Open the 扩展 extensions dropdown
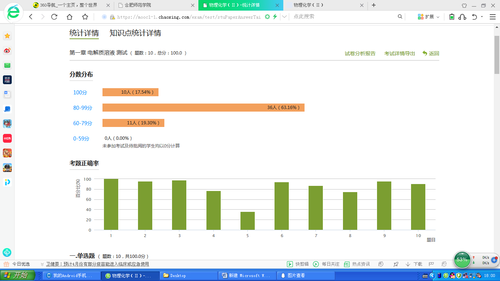The width and height of the screenshot is (500, 281). point(429,17)
